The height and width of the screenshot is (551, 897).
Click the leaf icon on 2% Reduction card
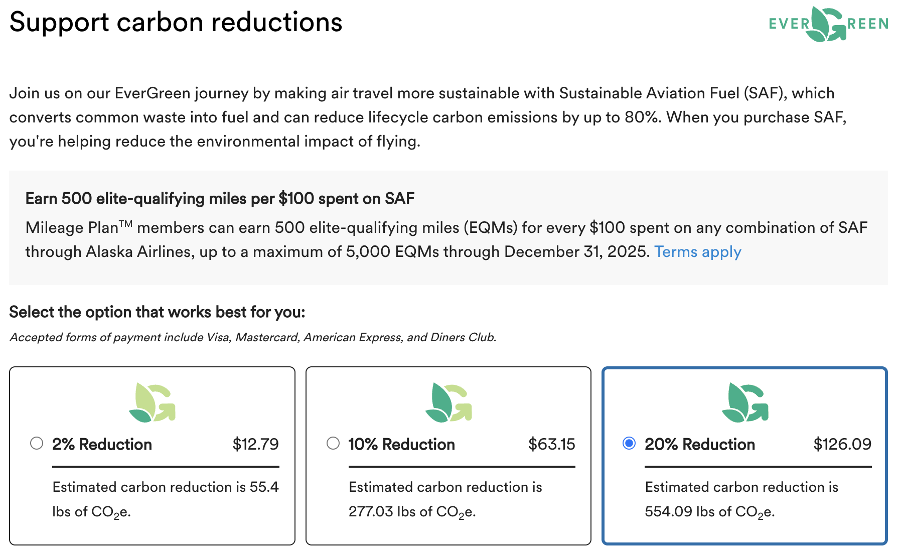(152, 402)
